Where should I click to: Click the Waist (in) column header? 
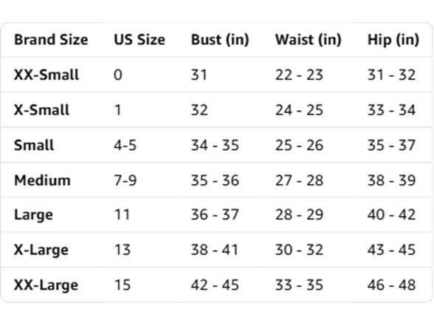click(x=308, y=40)
